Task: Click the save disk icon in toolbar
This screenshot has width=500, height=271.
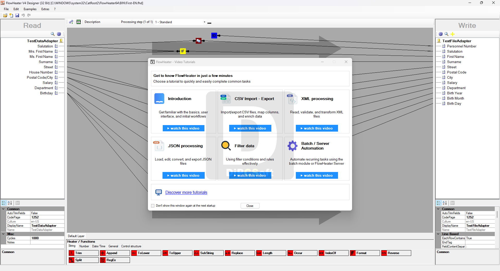Action: tap(17, 15)
